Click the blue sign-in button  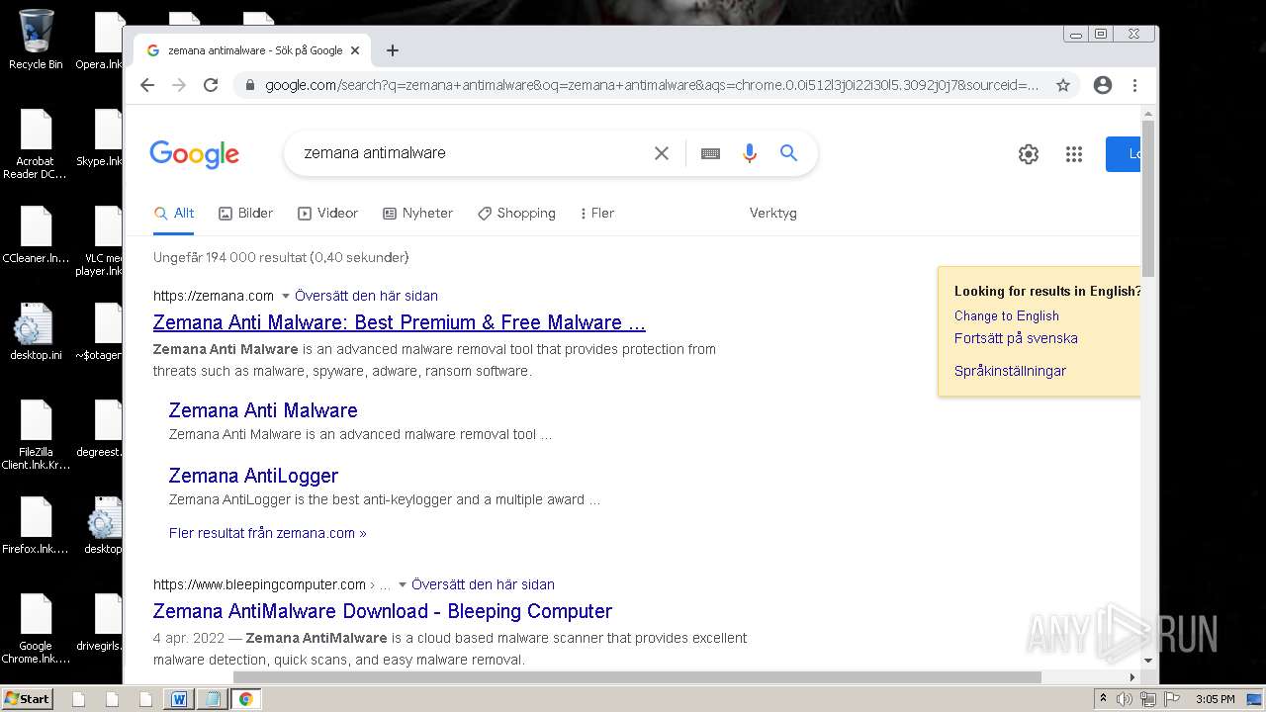click(x=1123, y=154)
